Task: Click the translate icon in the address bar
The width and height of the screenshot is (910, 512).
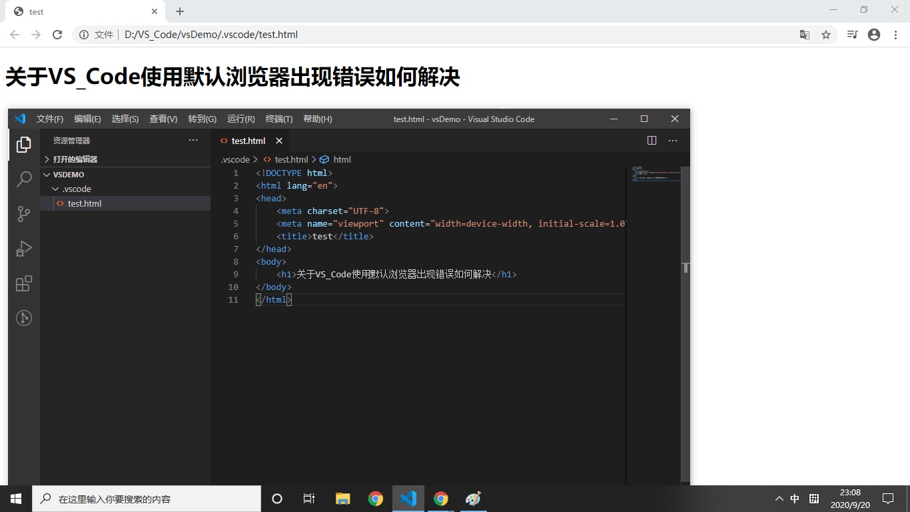Action: [x=804, y=34]
